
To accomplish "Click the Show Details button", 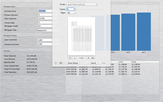I will click(73, 63).
